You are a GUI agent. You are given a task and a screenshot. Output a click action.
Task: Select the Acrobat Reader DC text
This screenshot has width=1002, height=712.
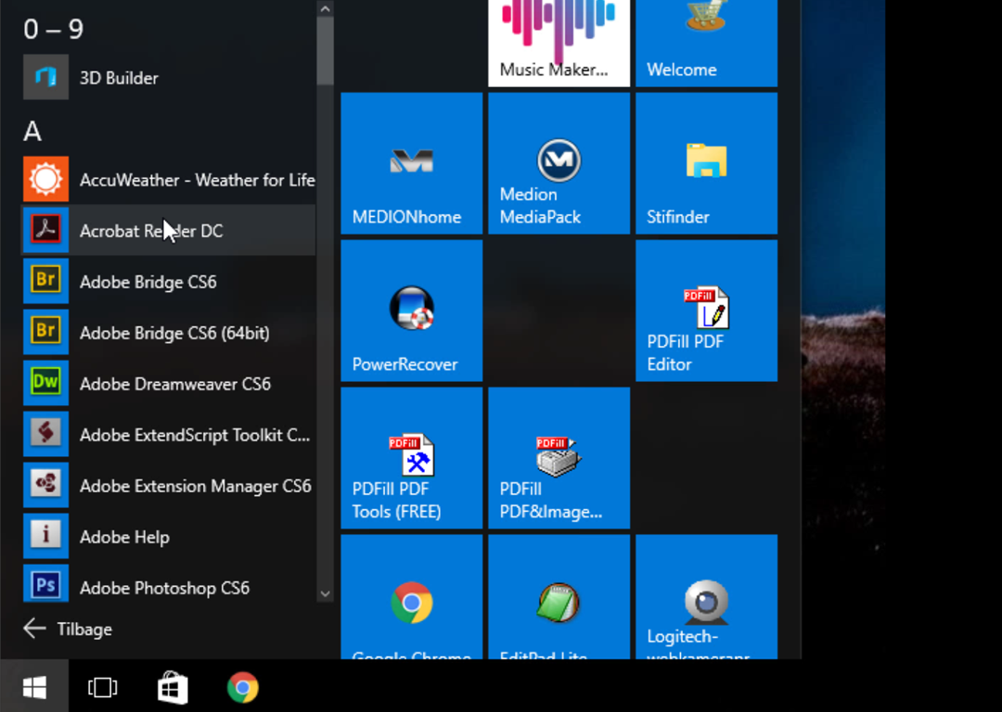click(151, 231)
